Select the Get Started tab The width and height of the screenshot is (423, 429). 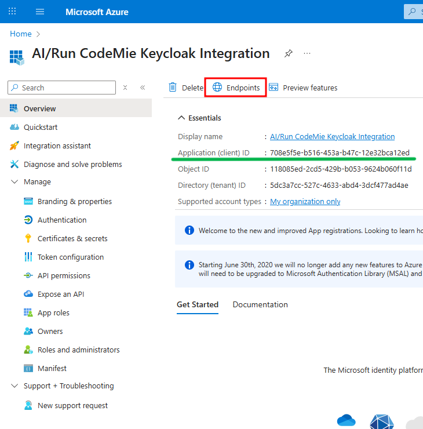point(198,304)
